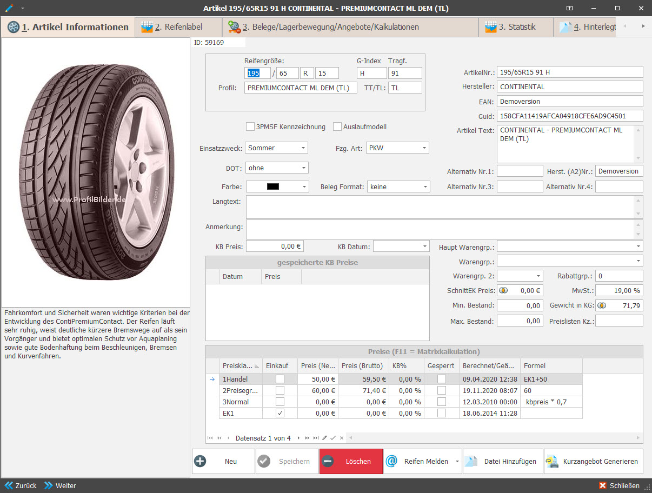This screenshot has height=493, width=652.
Task: Open Reifen Melden button dropdown arrow
Action: (457, 462)
